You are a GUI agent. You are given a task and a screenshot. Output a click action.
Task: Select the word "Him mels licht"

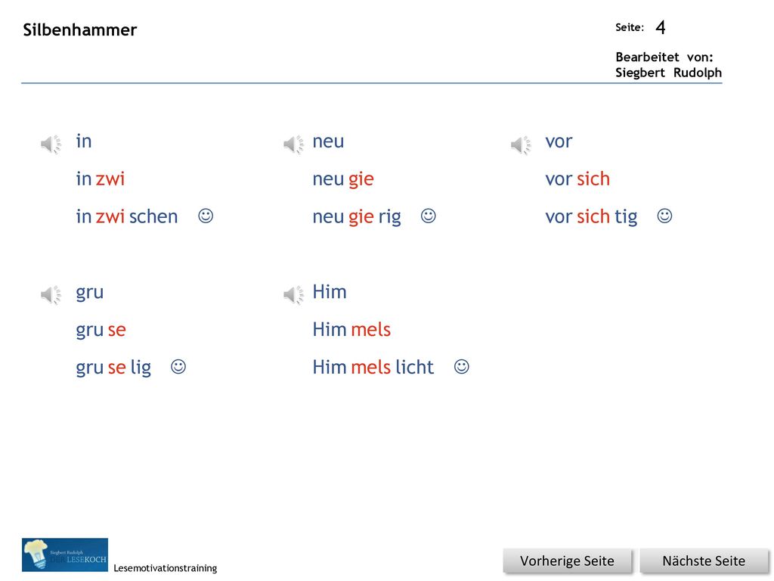373,367
